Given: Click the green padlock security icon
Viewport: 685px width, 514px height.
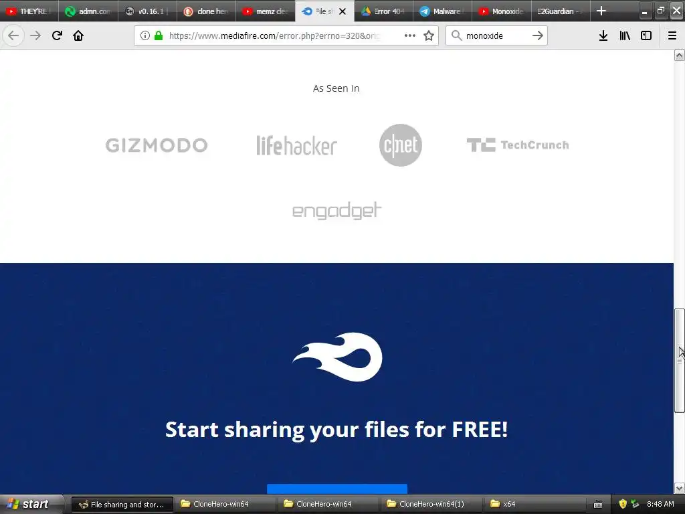Looking at the screenshot, I should tap(159, 36).
